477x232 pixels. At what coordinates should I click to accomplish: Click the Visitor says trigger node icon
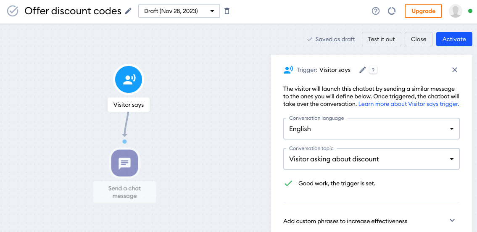tap(129, 80)
